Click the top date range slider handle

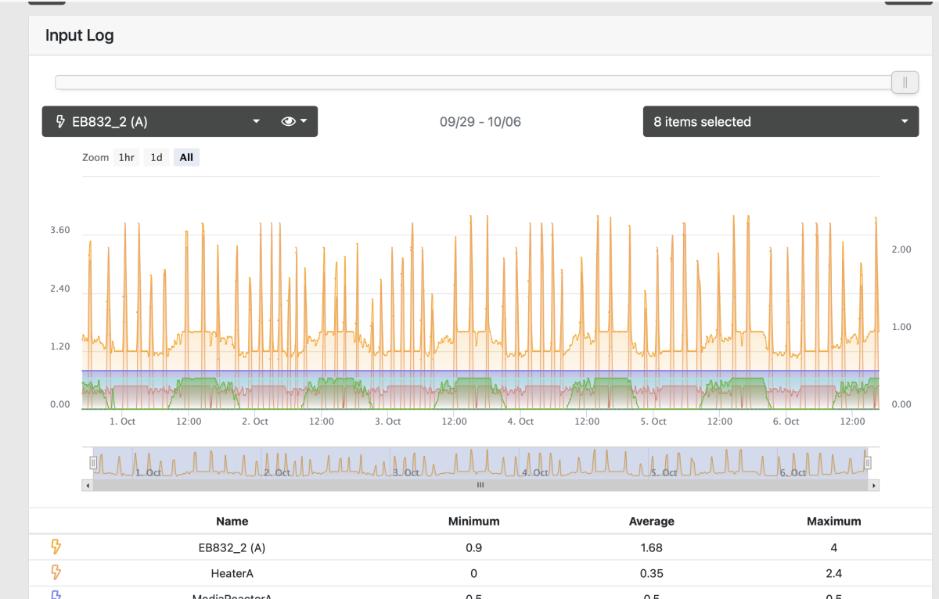(905, 82)
